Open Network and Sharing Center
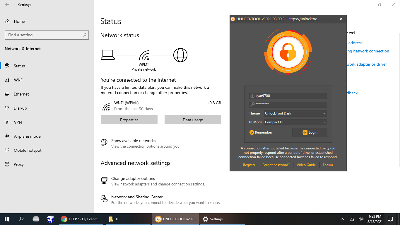Viewport: 400px width, 225px height. point(137,197)
